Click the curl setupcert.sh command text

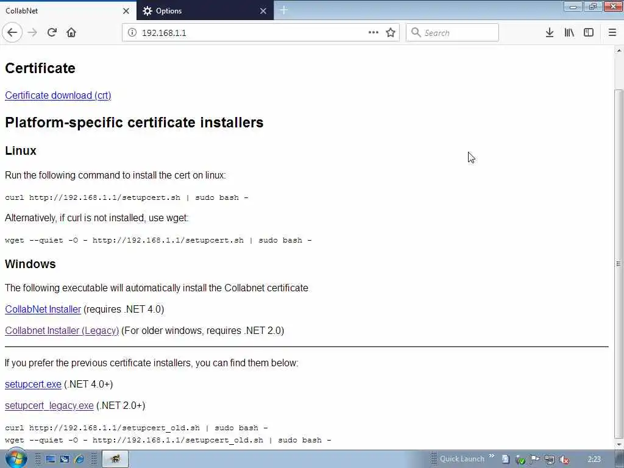coord(127,197)
